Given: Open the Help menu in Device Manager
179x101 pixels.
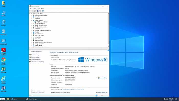Looking at the screenshot, I should pyautogui.click(x=42, y=9).
